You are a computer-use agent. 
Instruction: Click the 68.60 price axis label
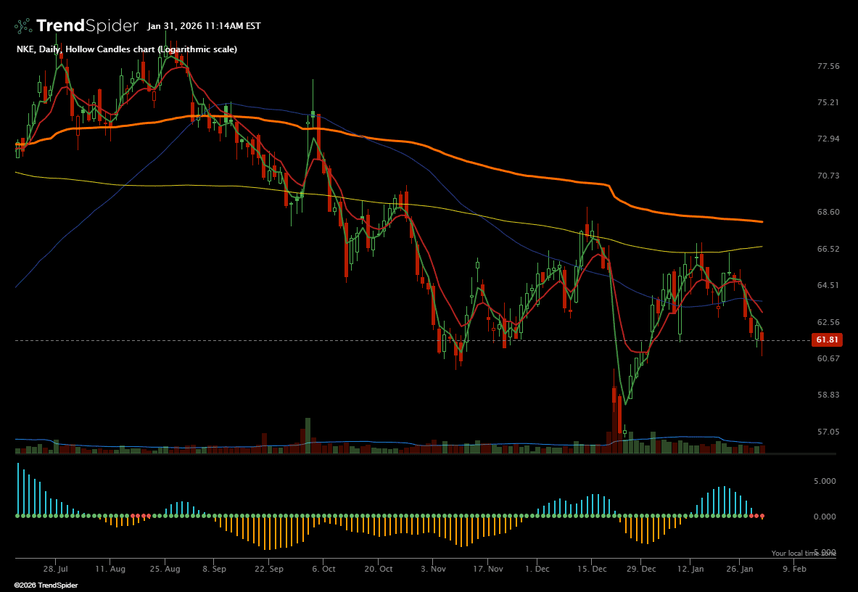click(x=828, y=212)
